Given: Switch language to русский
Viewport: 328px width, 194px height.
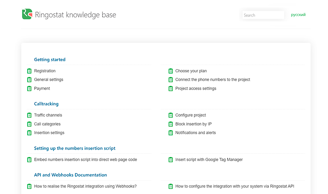Looking at the screenshot, I should 298,15.
